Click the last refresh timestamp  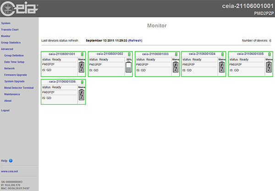106,40
